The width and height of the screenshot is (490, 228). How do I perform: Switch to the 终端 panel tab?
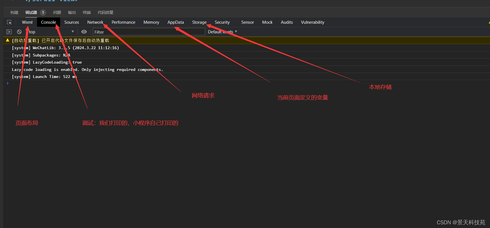[x=87, y=12]
